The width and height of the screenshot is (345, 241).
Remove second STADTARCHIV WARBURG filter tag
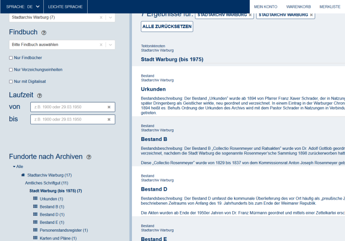(x=311, y=15)
